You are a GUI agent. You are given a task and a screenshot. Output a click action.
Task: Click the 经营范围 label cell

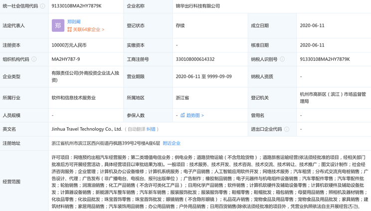click(24, 181)
